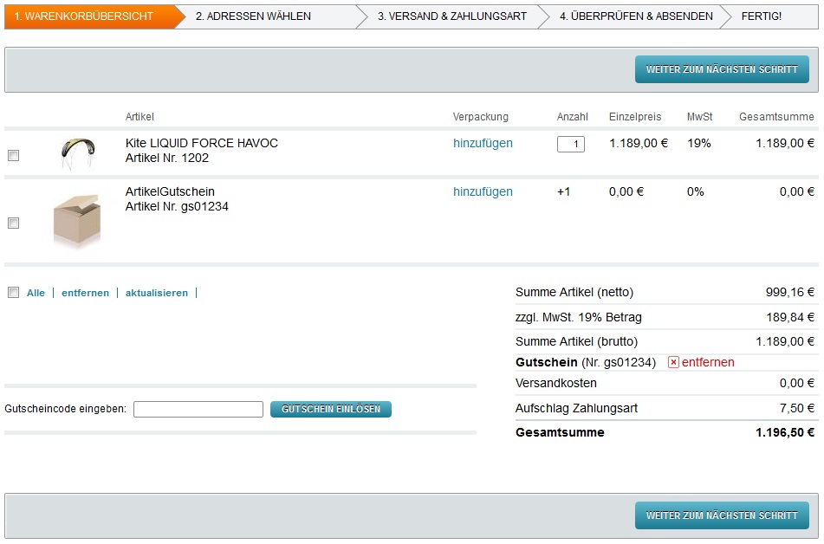This screenshot has height=544, width=824.
Task: Click 'hinzufügen' packaging link for the kite
Action: point(483,143)
